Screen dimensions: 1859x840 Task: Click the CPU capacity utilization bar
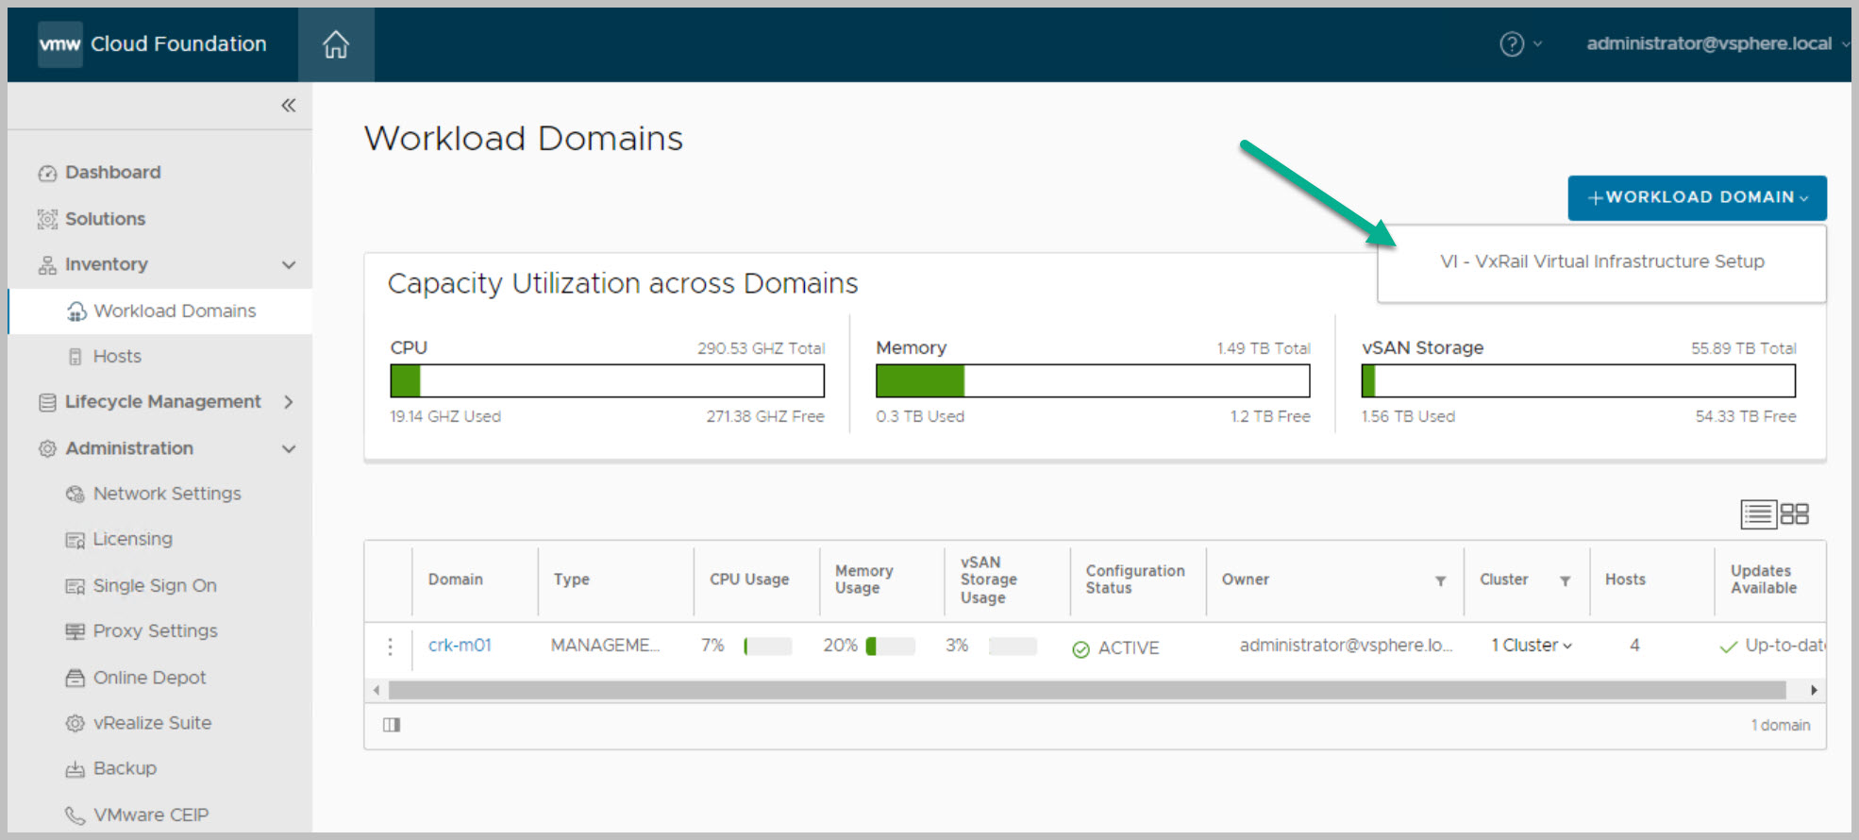coord(607,381)
